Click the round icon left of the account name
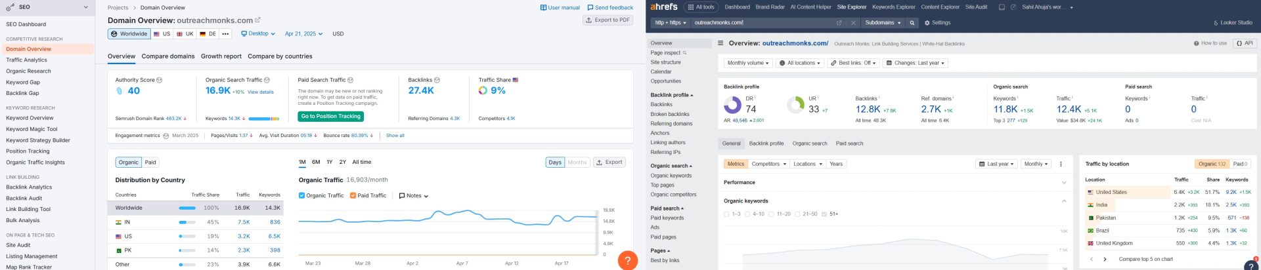The image size is (1261, 270). (1013, 7)
